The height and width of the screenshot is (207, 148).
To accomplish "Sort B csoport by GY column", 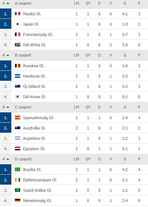I will (88, 55).
